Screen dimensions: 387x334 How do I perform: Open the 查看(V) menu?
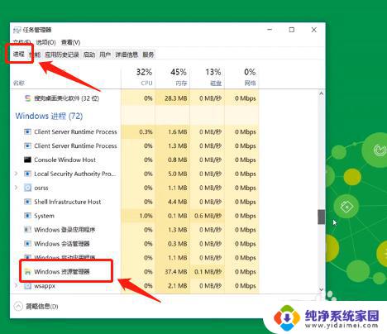click(70, 42)
